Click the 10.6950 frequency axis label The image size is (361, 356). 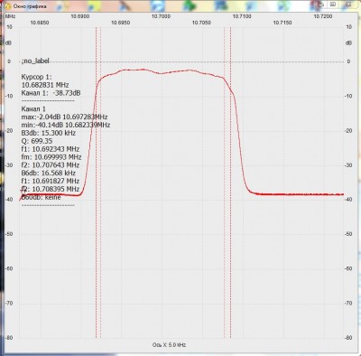click(121, 23)
